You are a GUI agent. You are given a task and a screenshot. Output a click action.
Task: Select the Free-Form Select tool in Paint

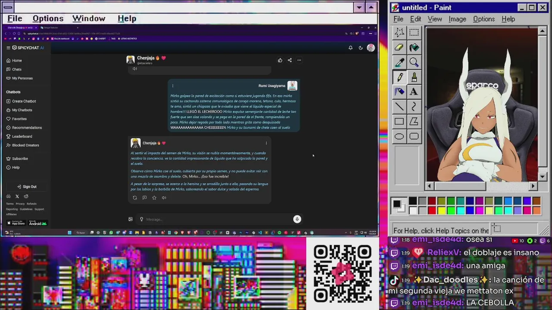(x=399, y=32)
